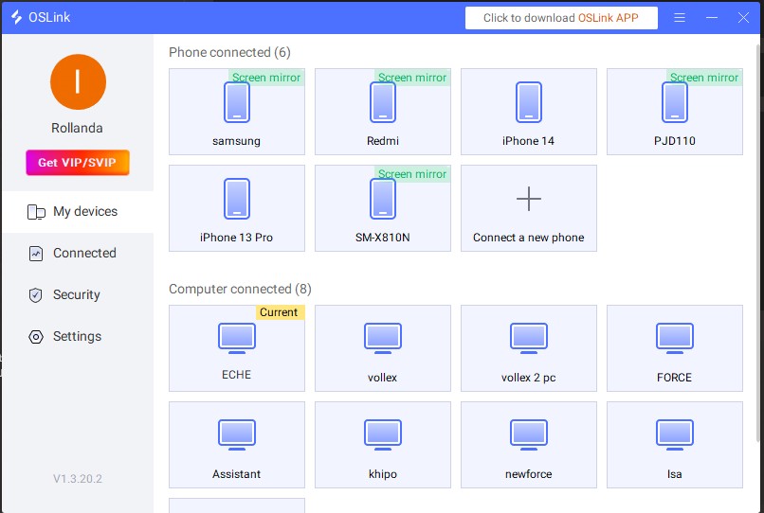Click the plus icon to connect new phone

529,199
